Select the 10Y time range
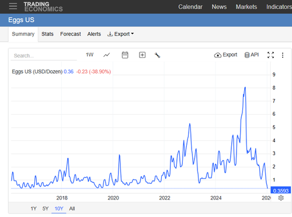292x217 pixels. click(59, 209)
